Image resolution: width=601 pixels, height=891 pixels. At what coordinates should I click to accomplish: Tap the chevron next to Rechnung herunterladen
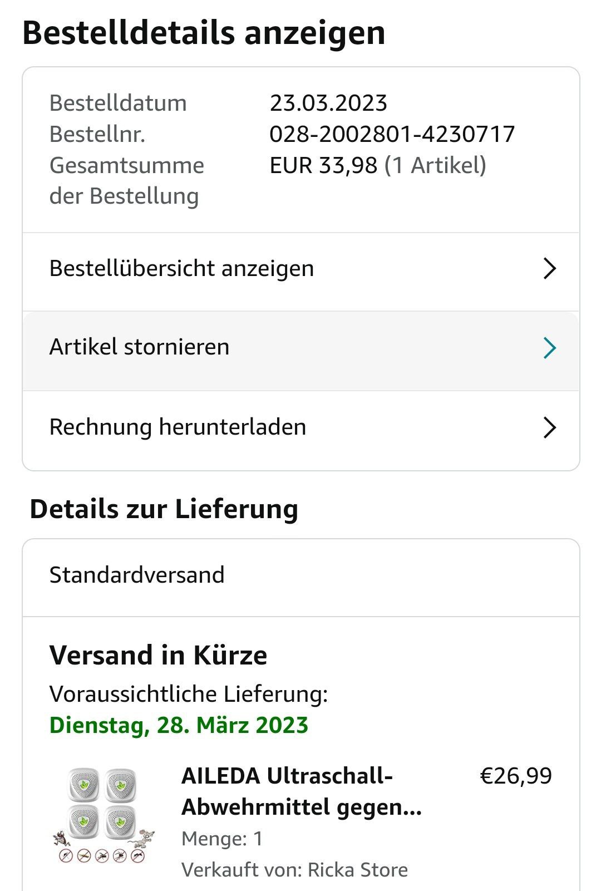pos(549,428)
